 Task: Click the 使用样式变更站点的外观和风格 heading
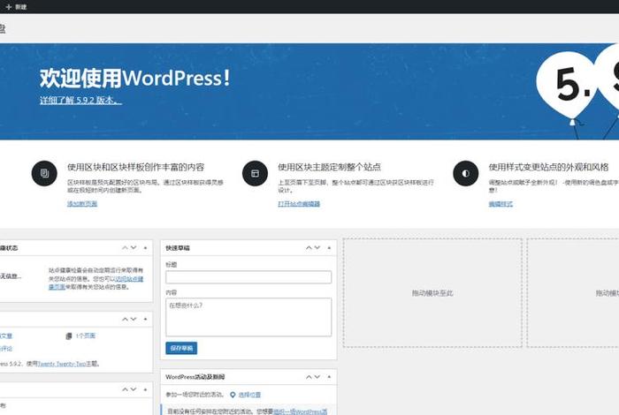(548, 167)
